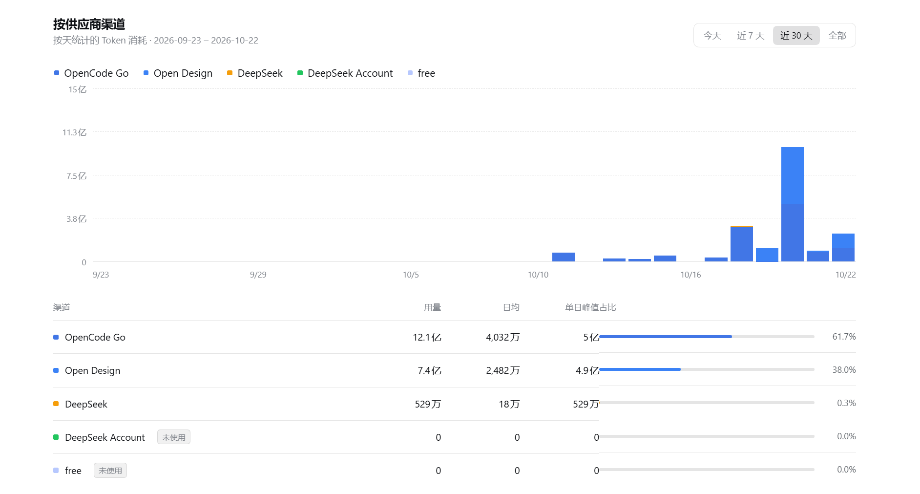Click 未使用 badge beside DeepSeek Account
920x494 pixels.
pos(174,437)
